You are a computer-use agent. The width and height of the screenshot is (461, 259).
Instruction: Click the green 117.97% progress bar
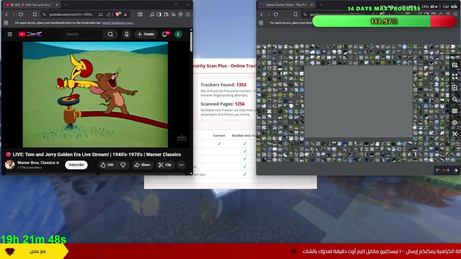[384, 22]
